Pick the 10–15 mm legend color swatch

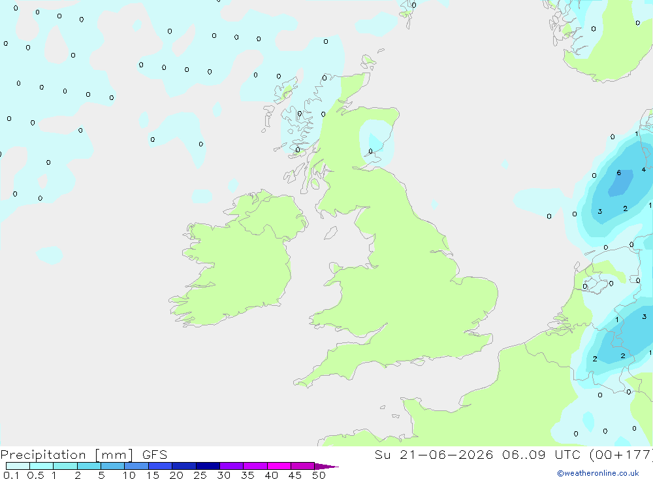point(136,466)
